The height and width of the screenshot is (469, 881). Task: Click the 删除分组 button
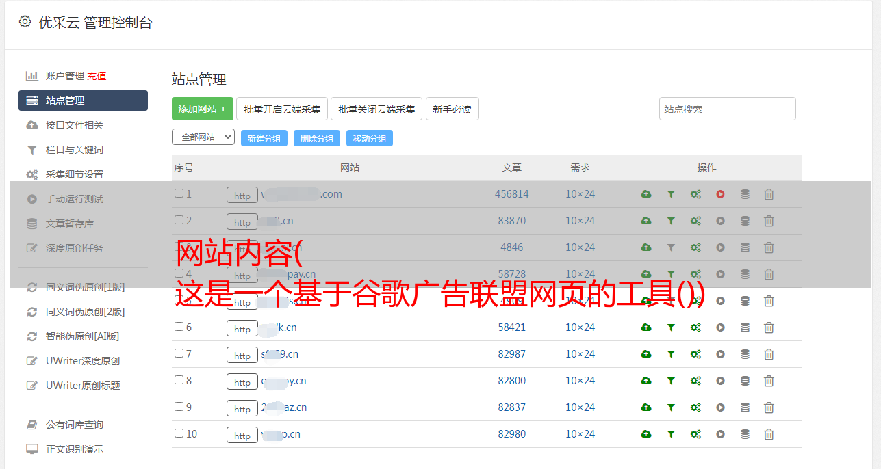(317, 138)
